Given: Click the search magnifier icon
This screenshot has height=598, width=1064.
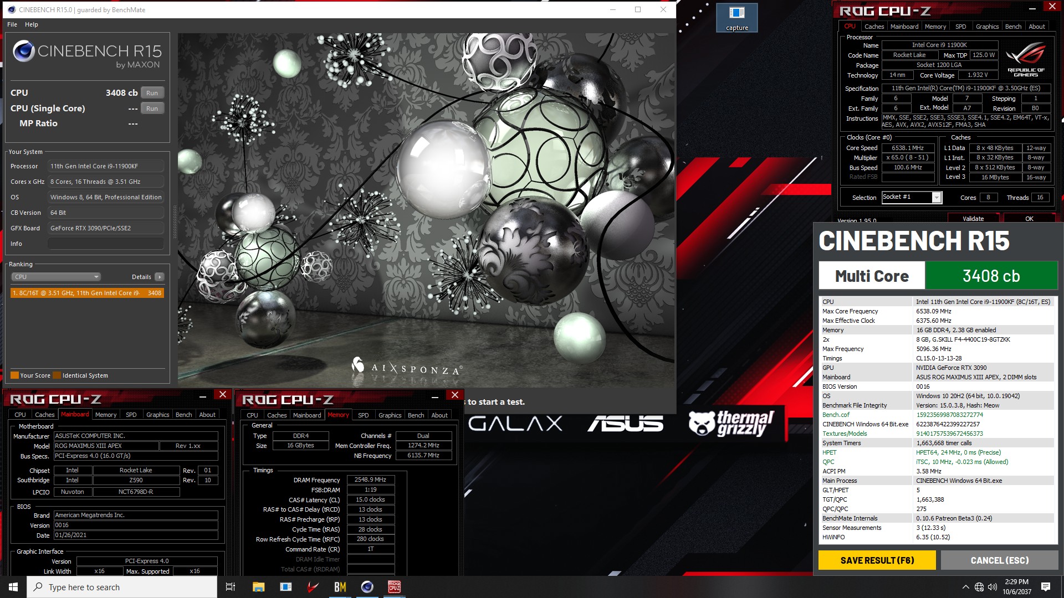Looking at the screenshot, I should click(x=38, y=587).
